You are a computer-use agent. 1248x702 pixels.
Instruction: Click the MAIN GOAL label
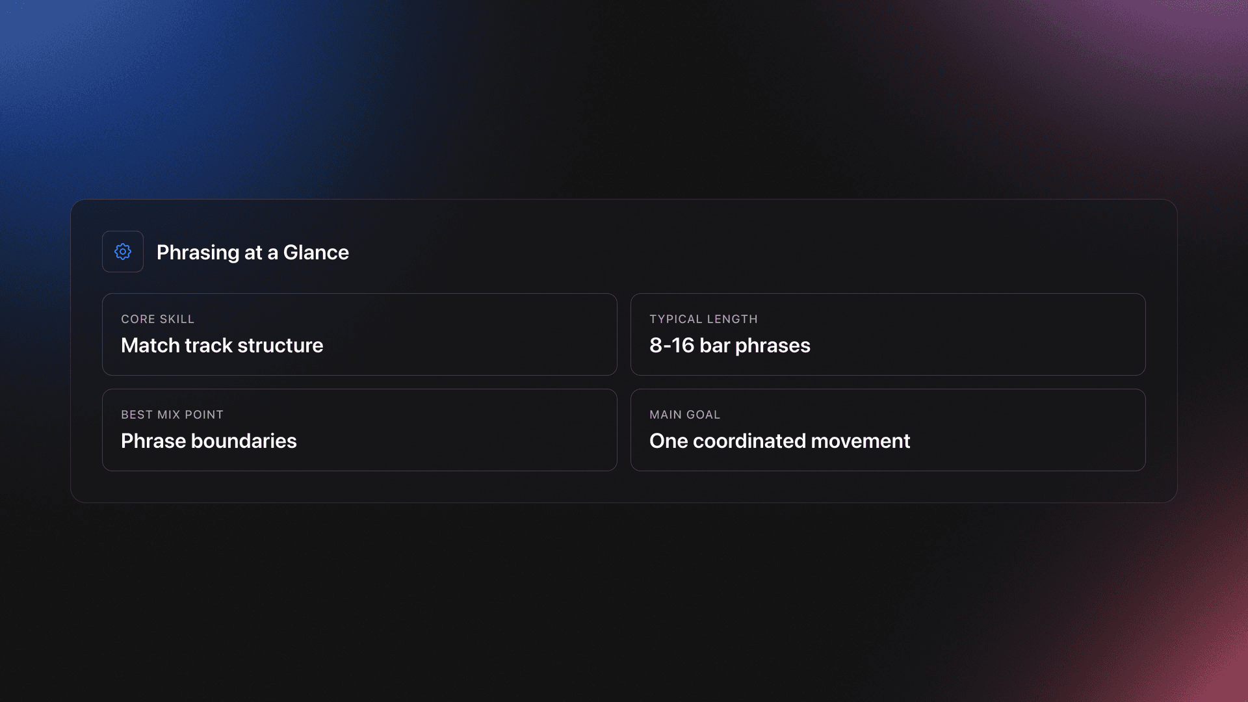click(x=684, y=415)
